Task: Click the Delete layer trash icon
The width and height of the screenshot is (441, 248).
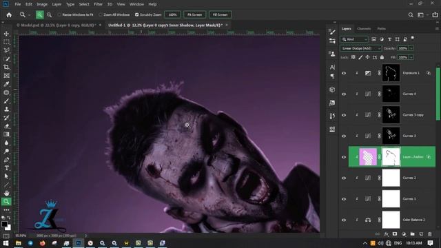Action: point(429,234)
